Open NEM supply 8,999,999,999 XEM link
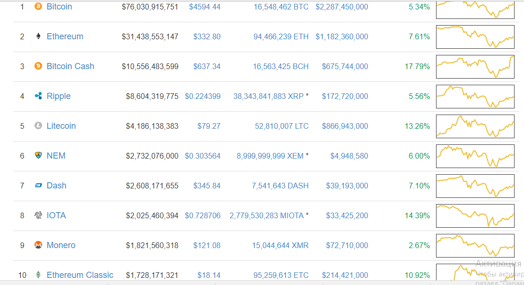The width and height of the screenshot is (524, 285). click(270, 156)
